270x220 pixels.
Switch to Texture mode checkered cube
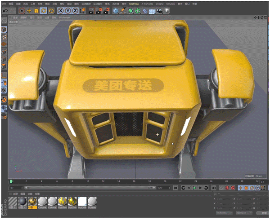pyautogui.click(x=4, y=37)
